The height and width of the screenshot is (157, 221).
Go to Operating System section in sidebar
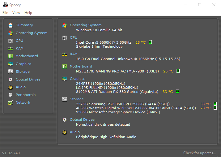(x=32, y=33)
